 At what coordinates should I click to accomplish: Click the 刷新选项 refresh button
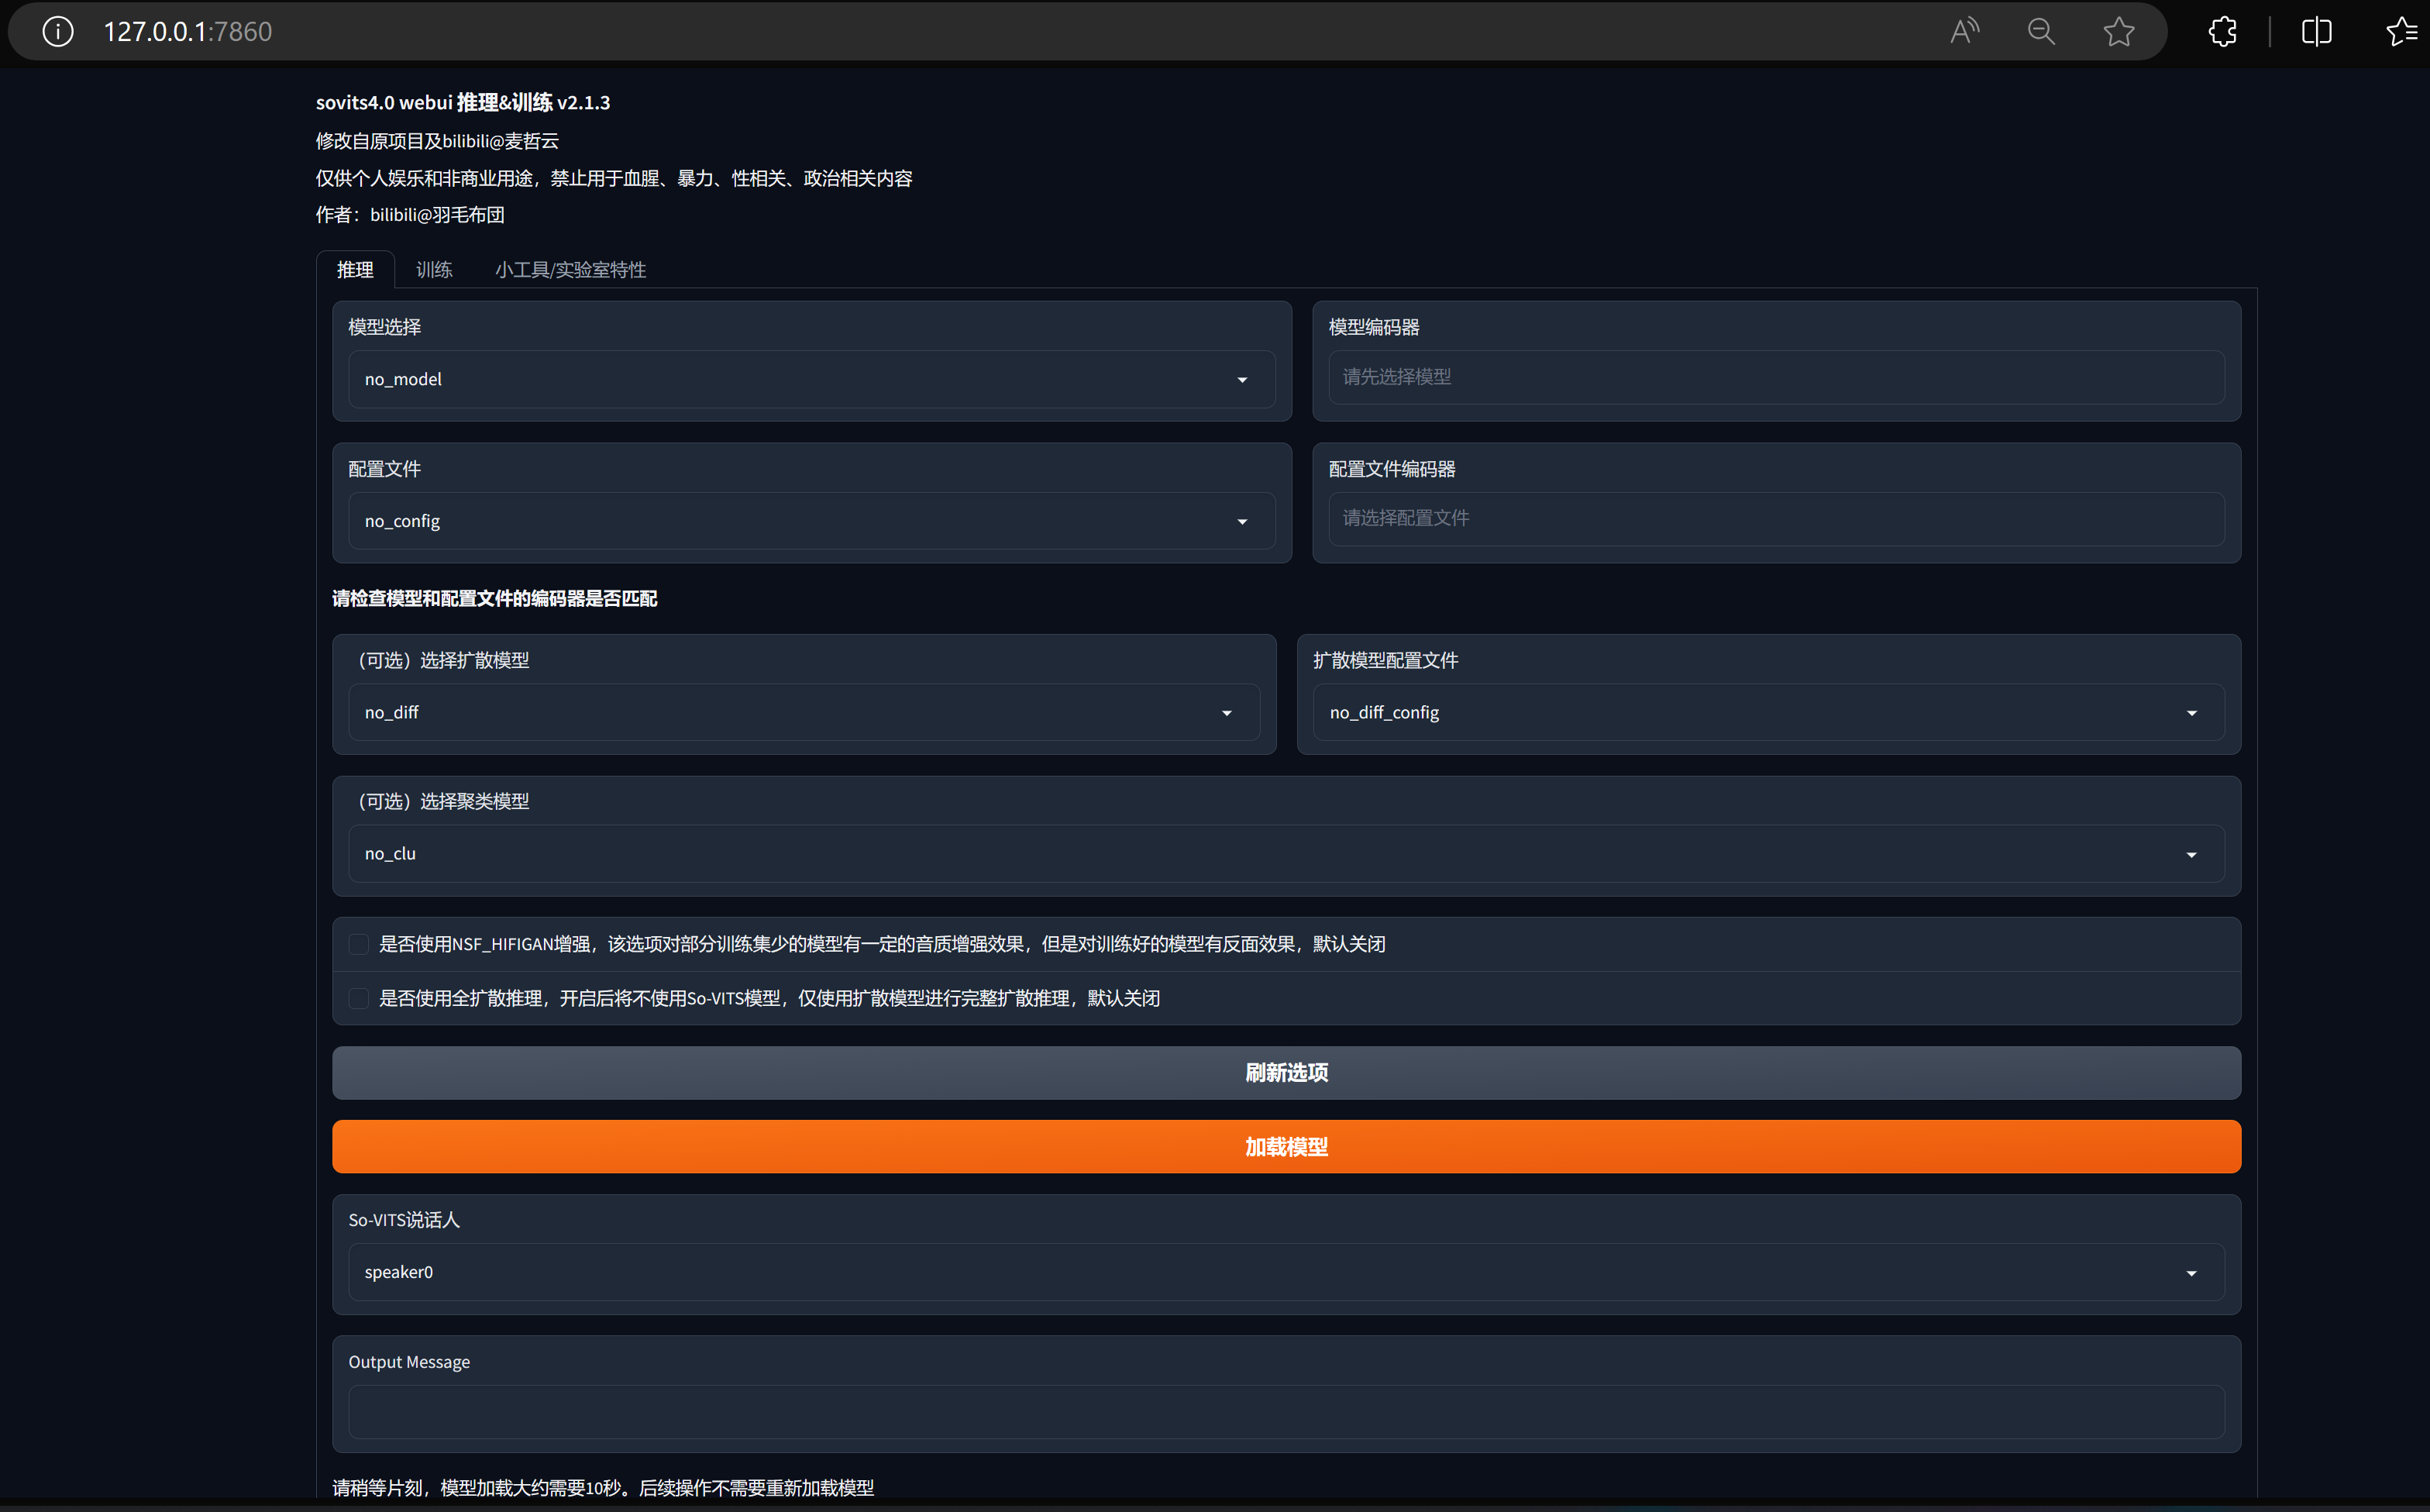1286,1073
